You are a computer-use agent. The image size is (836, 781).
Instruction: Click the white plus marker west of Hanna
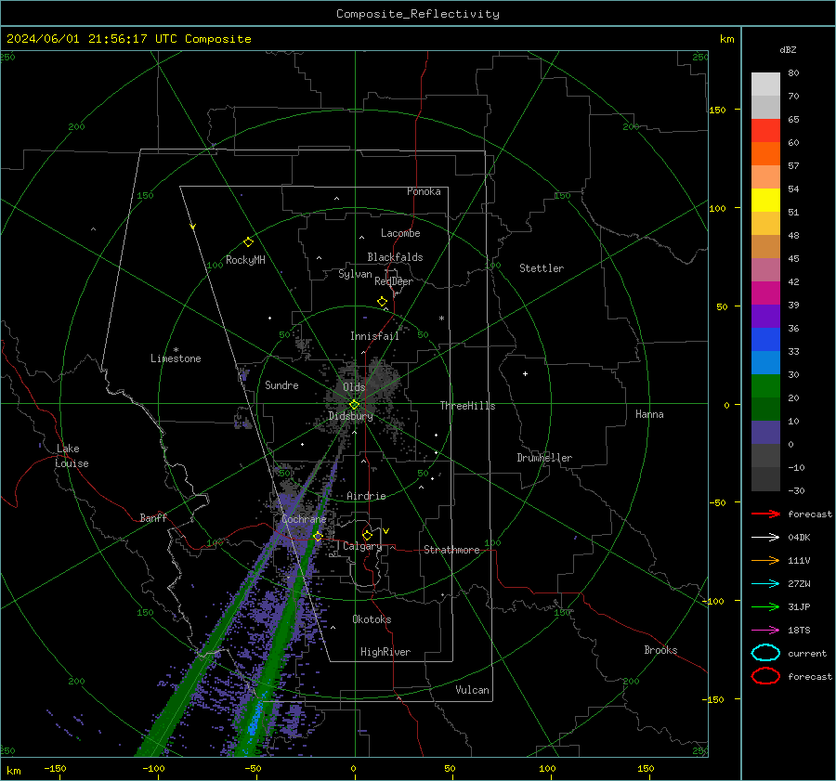pos(525,373)
